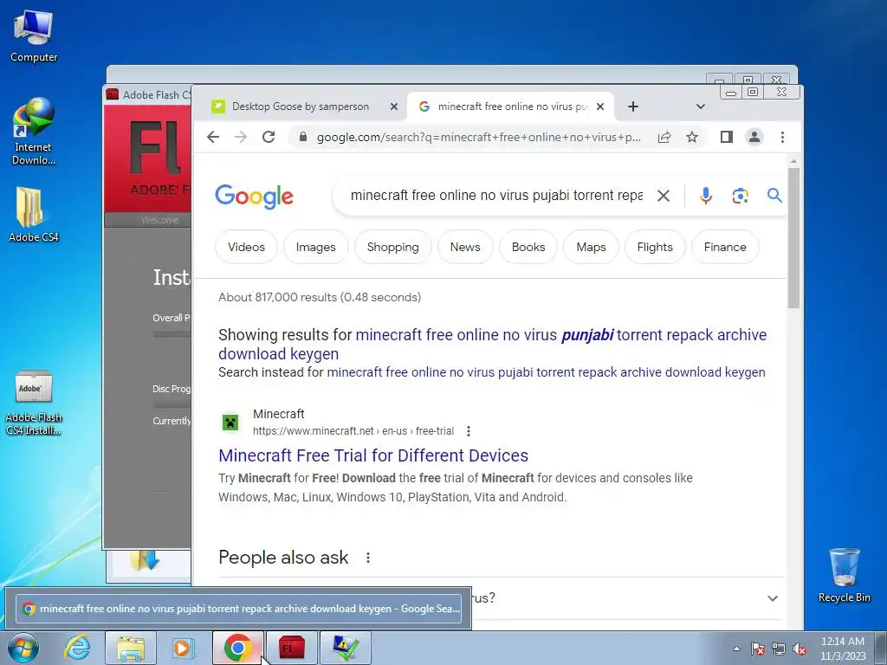Click the magnifier search button
The width and height of the screenshot is (887, 665).
pos(774,196)
